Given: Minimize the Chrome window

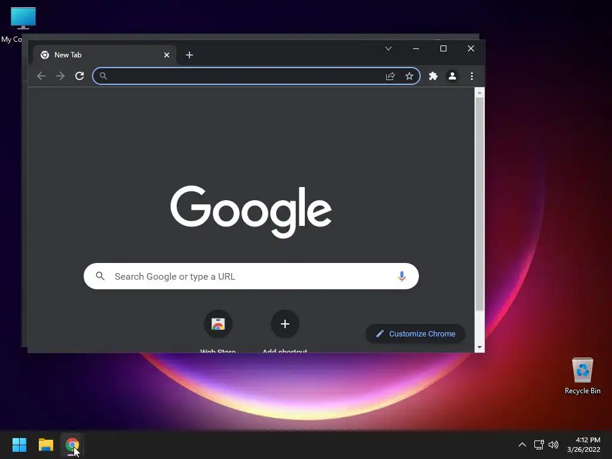Looking at the screenshot, I should (x=416, y=48).
